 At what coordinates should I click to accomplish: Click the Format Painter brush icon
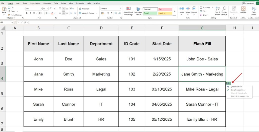click(9, 15)
